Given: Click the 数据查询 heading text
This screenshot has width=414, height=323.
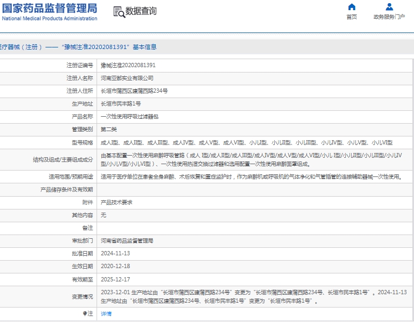Looking at the screenshot, I should click(141, 11).
